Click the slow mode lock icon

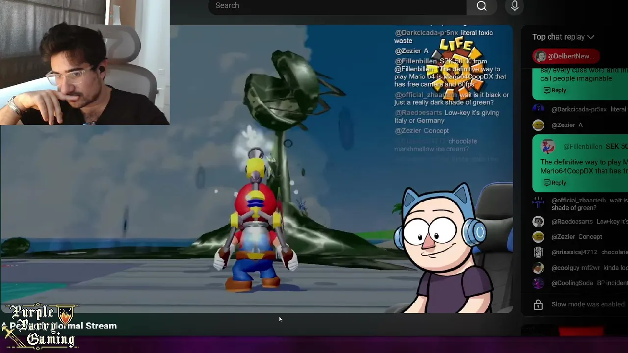click(x=538, y=304)
